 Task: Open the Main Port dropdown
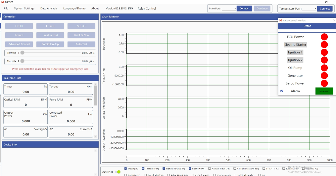229,9
